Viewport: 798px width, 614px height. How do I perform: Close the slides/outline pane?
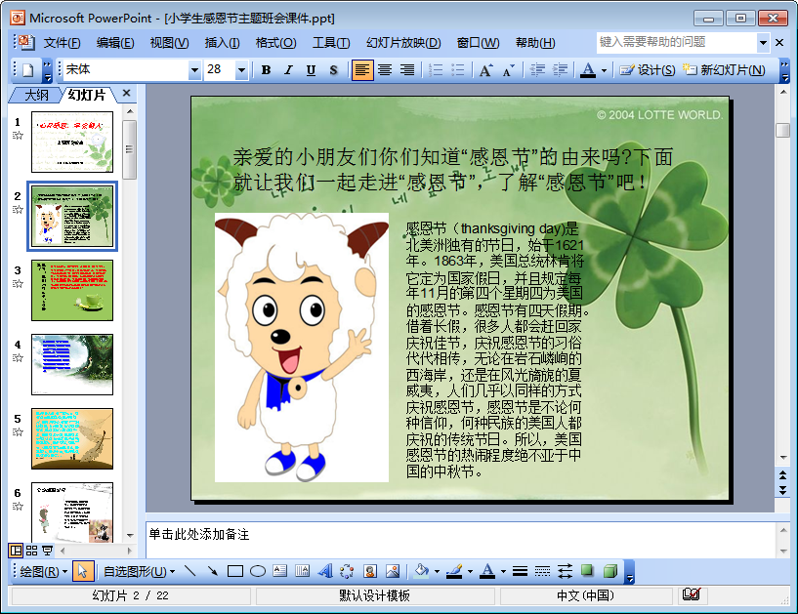click(x=126, y=93)
